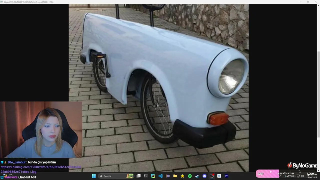Viewport: 320px width, 180px height.
Task: Click the window title bar filename
Action: click(x=28, y=2)
